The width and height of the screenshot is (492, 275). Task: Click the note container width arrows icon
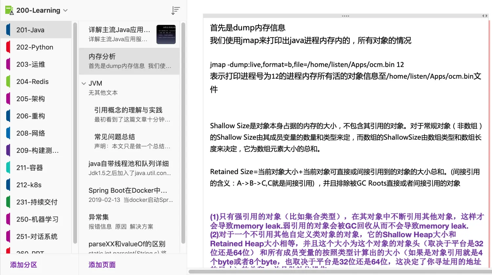[485, 16]
